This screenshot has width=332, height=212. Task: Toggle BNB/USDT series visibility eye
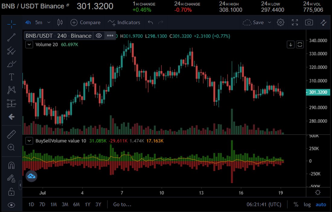[x=99, y=36]
